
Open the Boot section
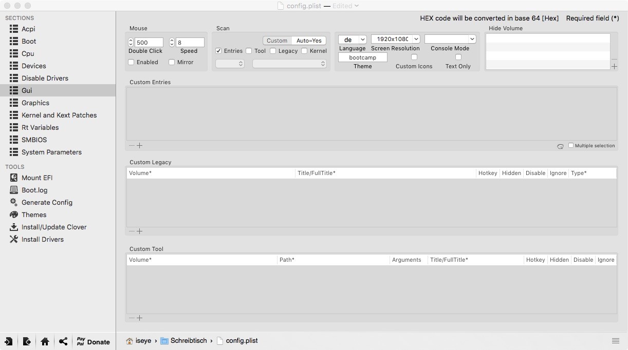coord(58,41)
